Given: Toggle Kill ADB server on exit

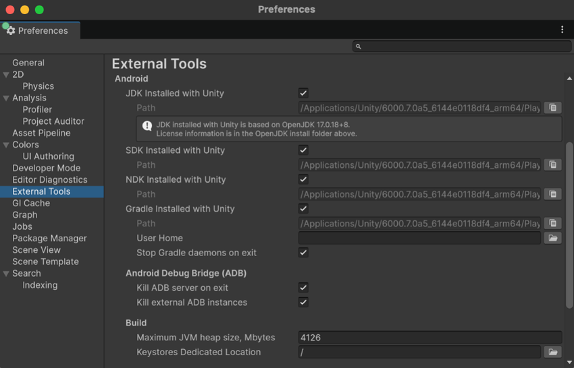Looking at the screenshot, I should coord(303,287).
